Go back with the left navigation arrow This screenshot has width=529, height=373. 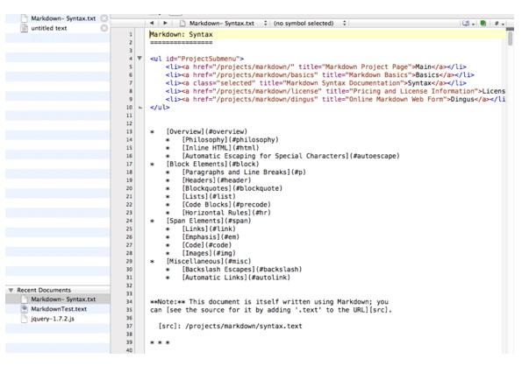[152, 23]
